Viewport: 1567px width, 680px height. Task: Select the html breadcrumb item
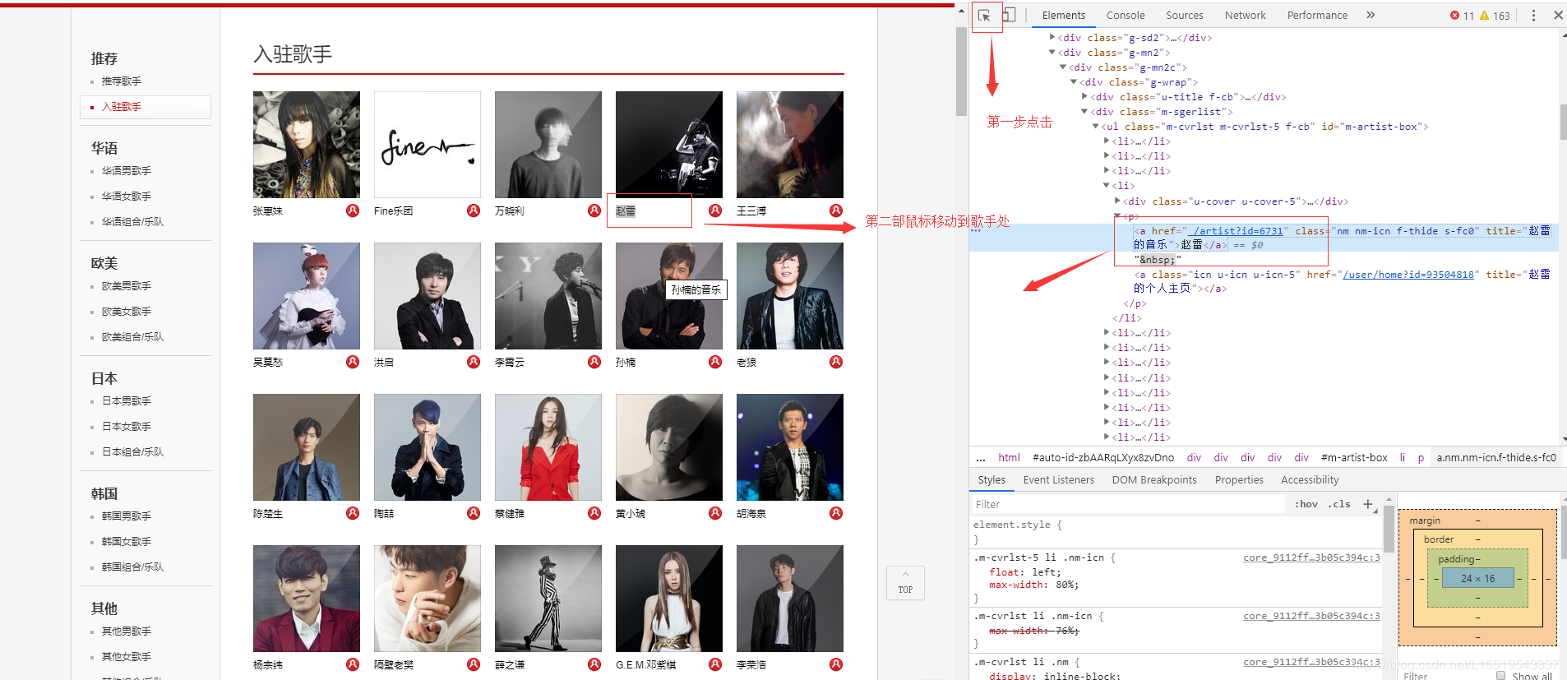1009,457
